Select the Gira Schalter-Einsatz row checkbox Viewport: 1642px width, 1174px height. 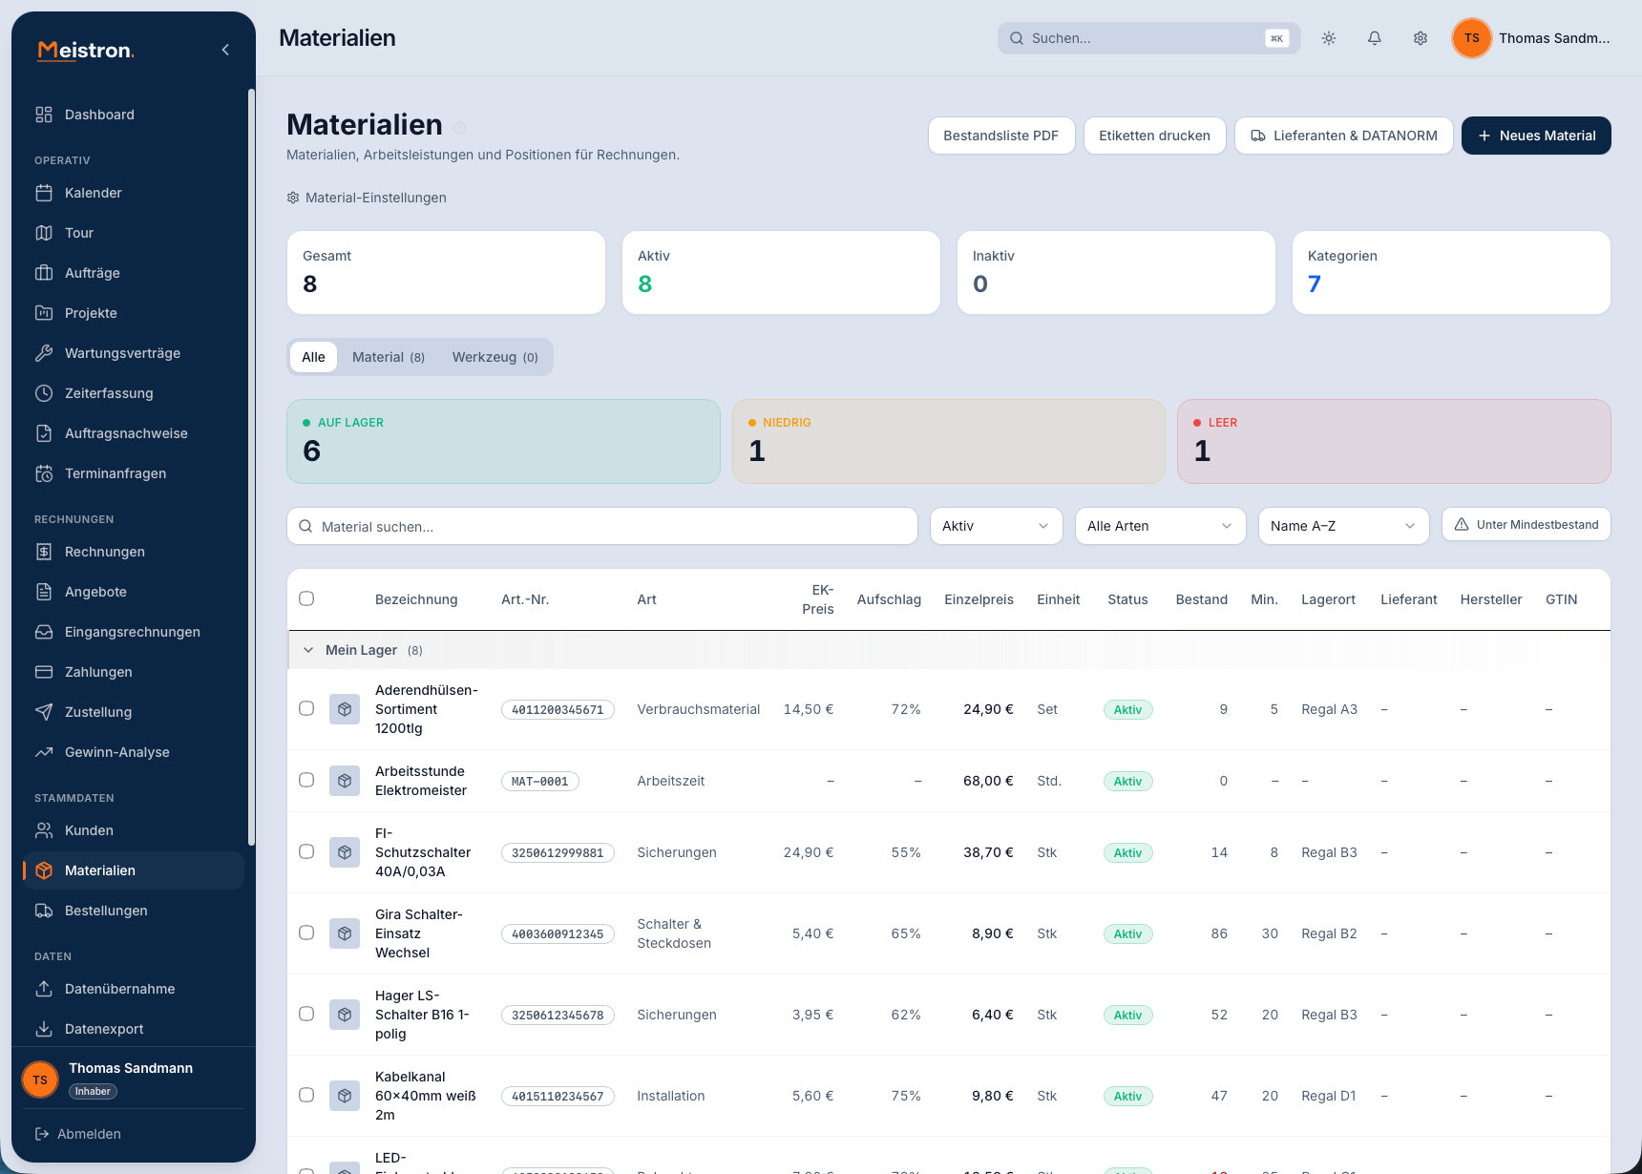306,933
